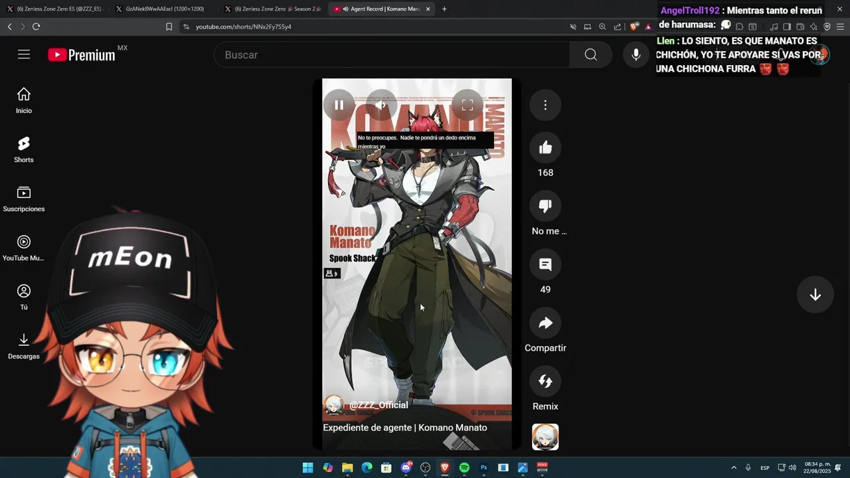Open OBS Studio from the taskbar
The image size is (850, 478).
point(425,468)
